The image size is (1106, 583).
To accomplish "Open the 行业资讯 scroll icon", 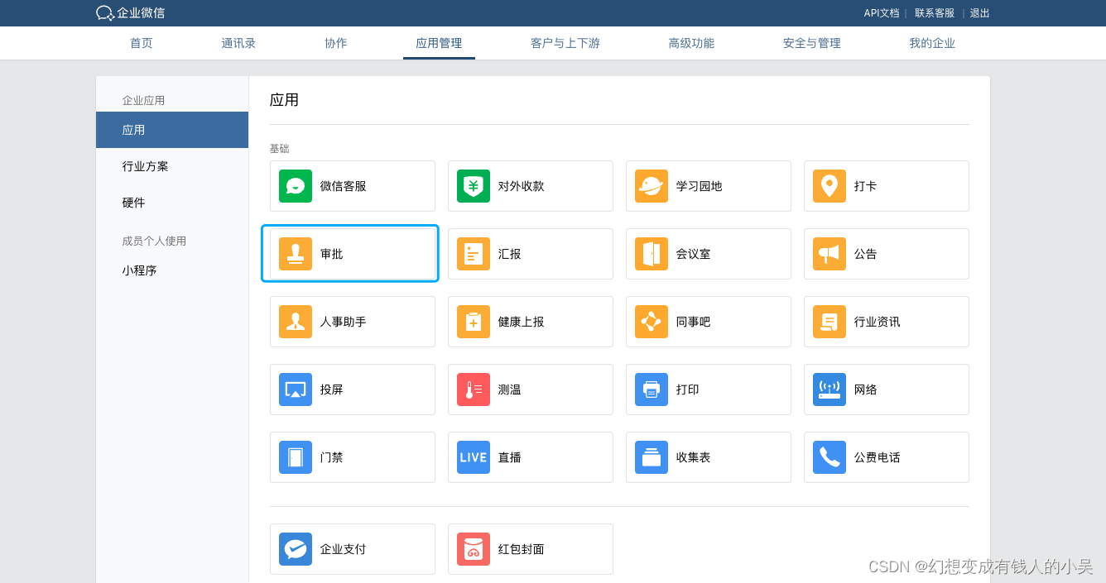I will (829, 322).
